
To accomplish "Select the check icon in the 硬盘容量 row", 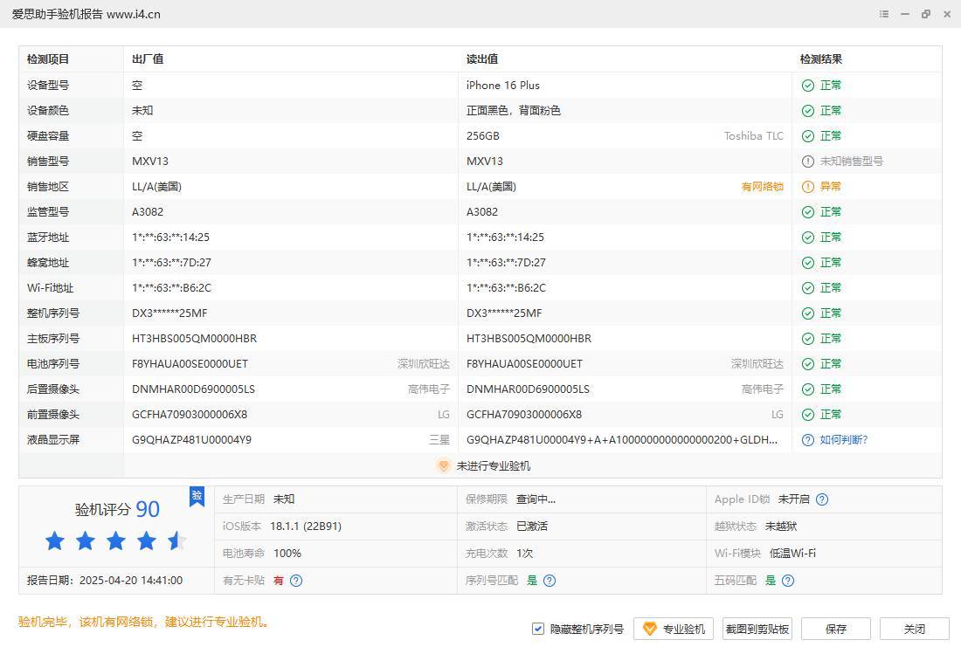I will (808, 136).
